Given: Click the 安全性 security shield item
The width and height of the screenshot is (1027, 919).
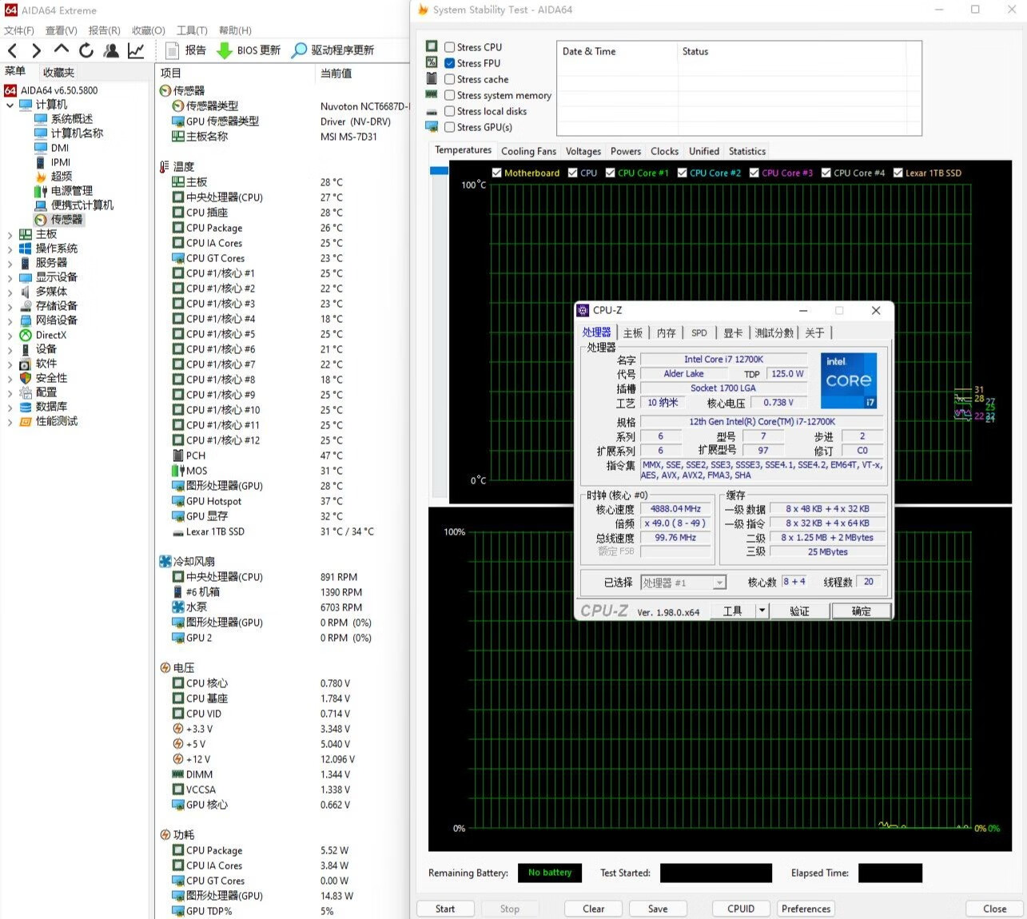Looking at the screenshot, I should 44,378.
